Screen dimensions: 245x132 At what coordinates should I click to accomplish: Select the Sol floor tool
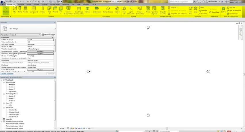point(61,10)
